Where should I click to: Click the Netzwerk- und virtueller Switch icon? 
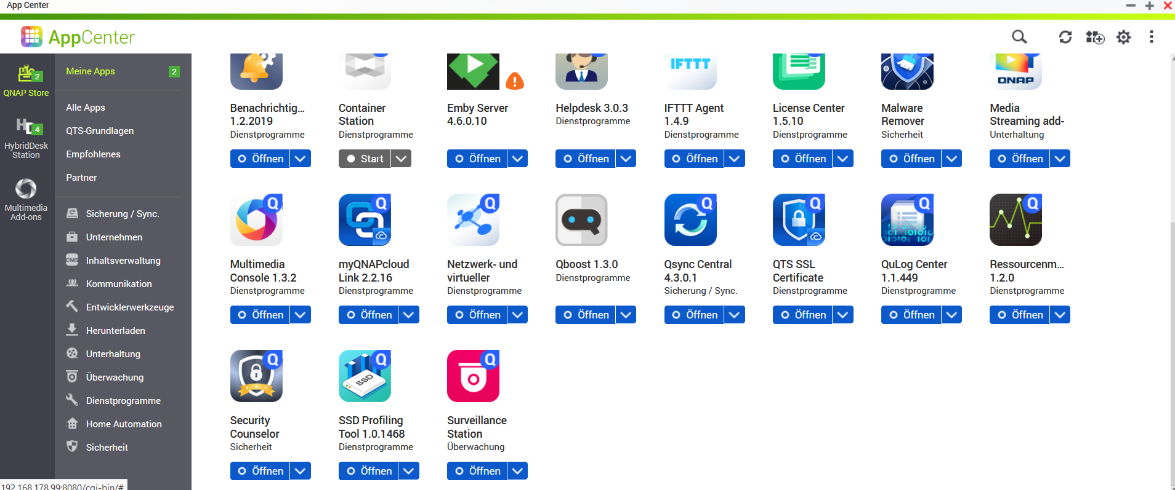pos(473,220)
